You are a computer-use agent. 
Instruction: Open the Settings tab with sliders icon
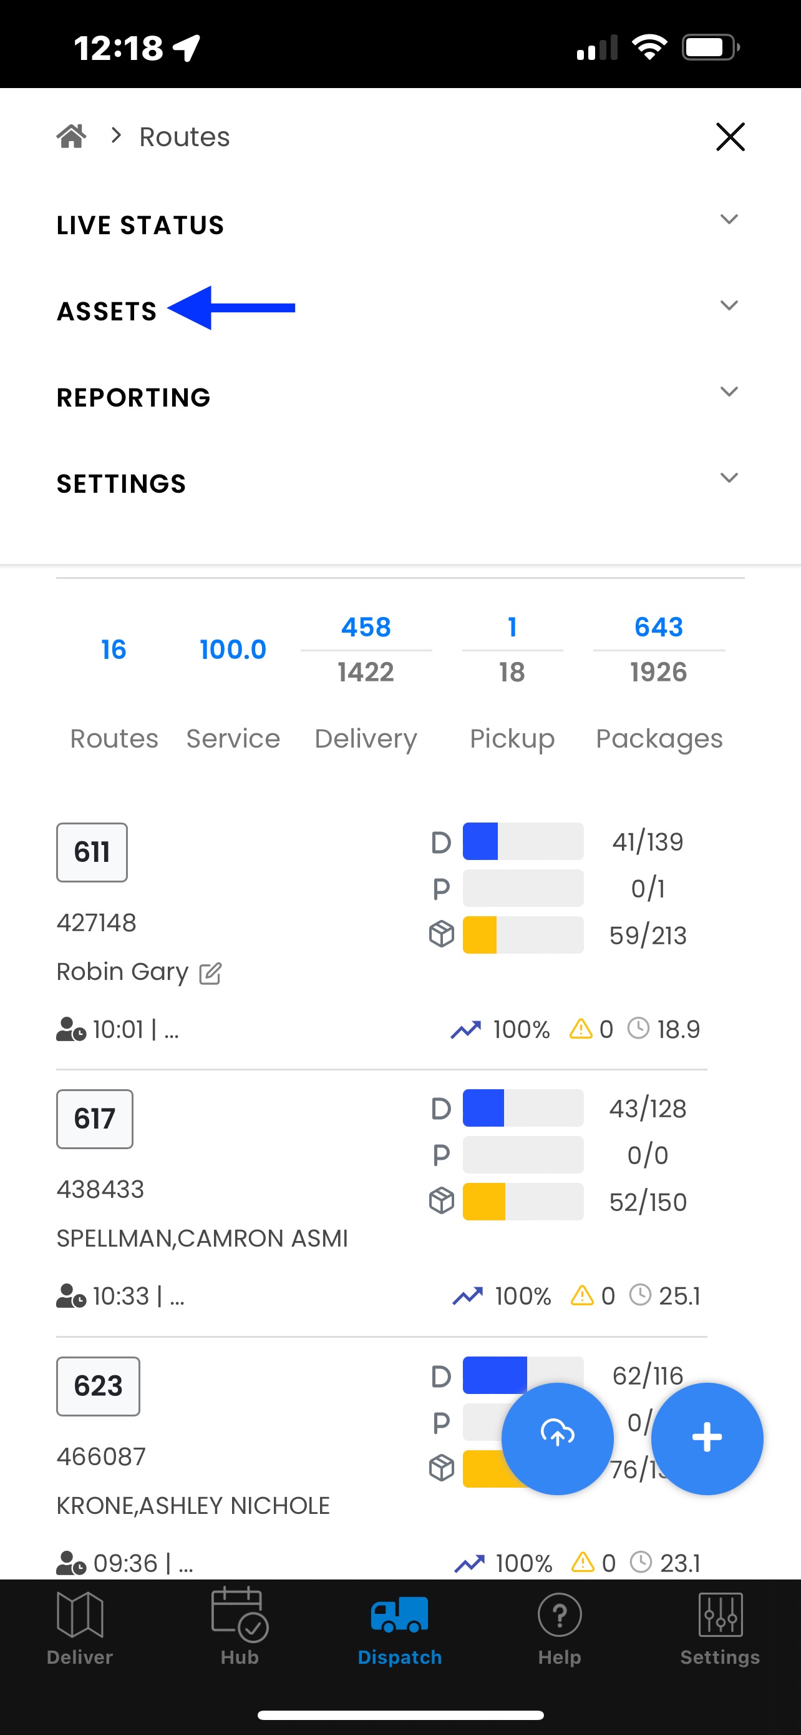(721, 1628)
